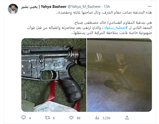Click the share upload arrow icon
Viewport: 159px width, 124px height.
click(127, 118)
